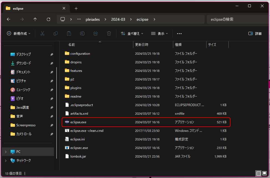Refresh the current folder view

[x=49, y=19]
